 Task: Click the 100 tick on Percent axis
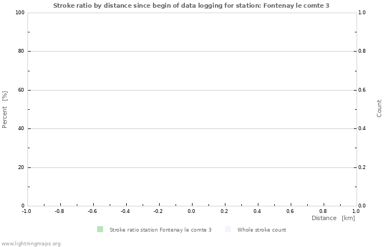click(x=20, y=13)
